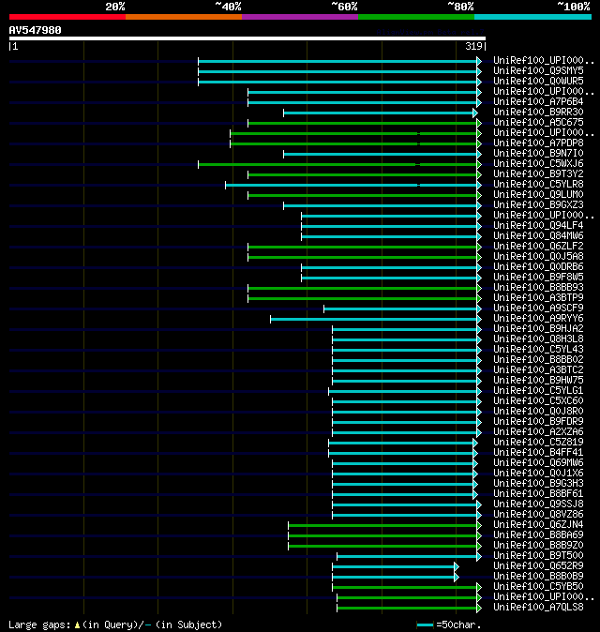This screenshot has width=600, height=632.
Task: Open hit UniRef100_A5C675
Action: coord(538,123)
